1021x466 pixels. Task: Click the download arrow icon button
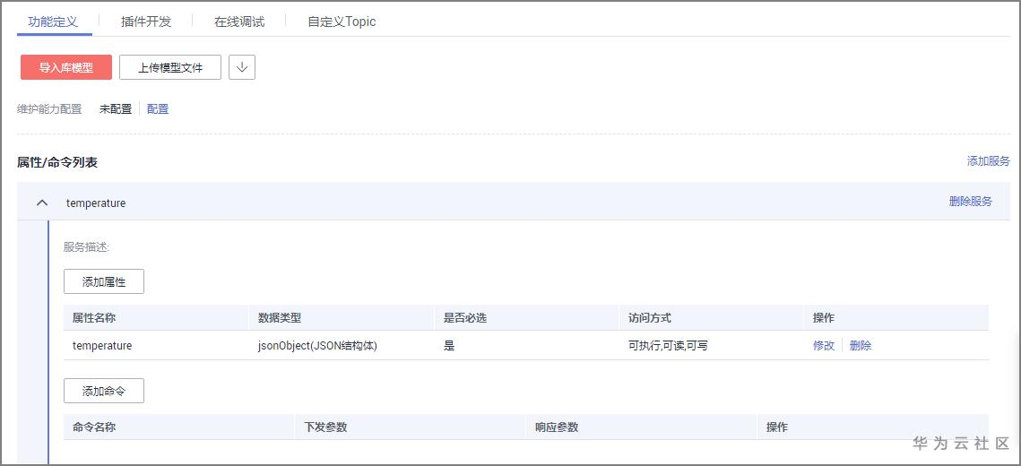coord(242,67)
